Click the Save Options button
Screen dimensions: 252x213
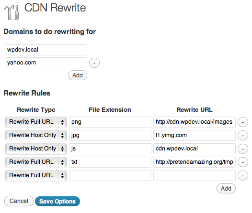(x=57, y=202)
